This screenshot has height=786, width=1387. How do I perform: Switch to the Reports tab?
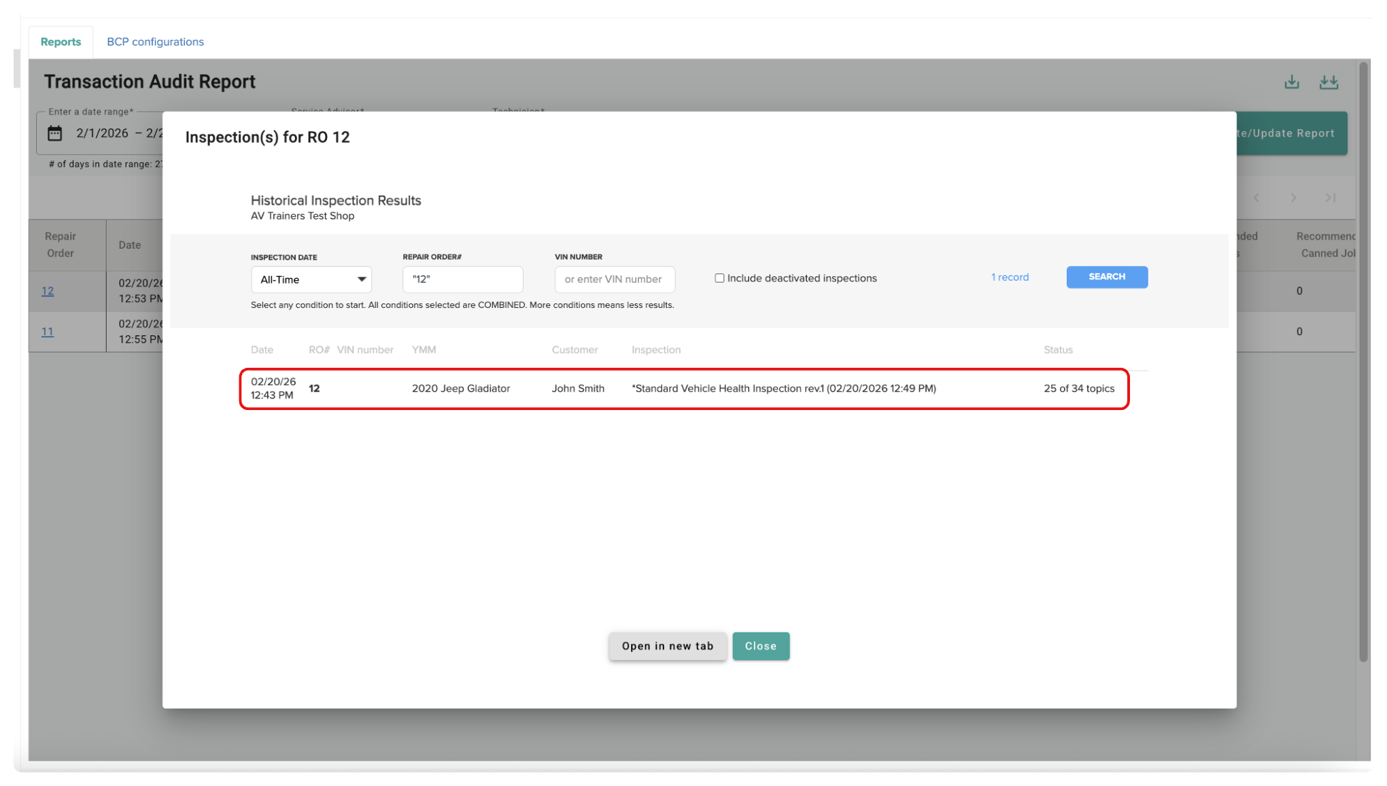(61, 41)
